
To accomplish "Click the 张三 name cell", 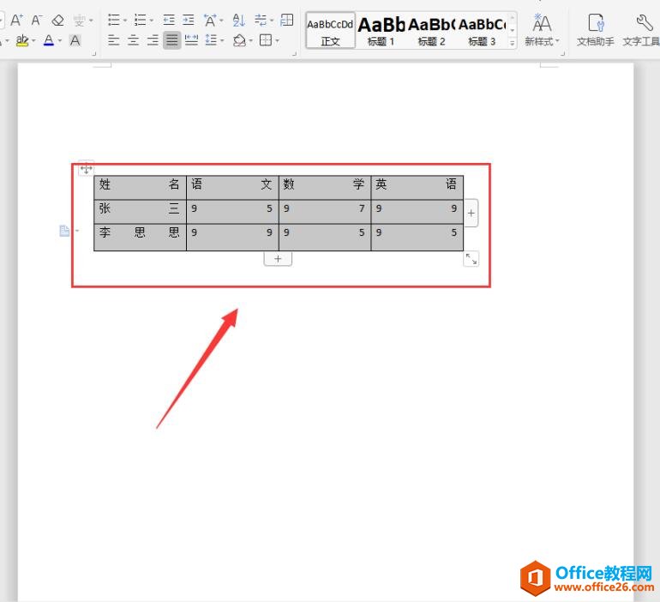I will coord(141,212).
